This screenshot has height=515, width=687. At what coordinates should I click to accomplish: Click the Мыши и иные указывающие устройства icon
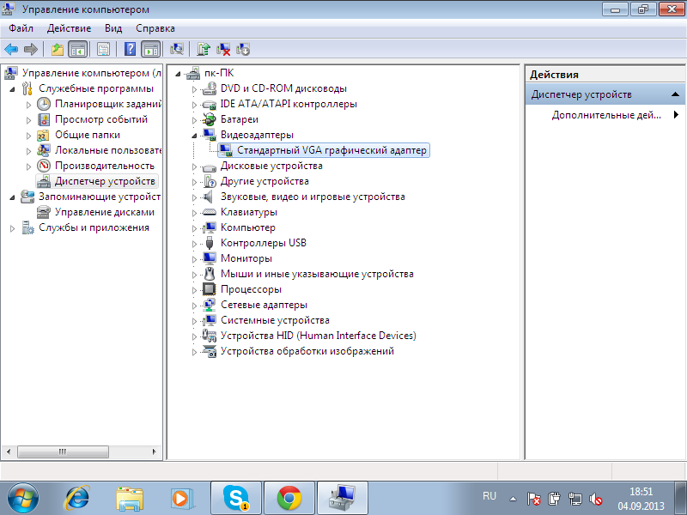click(210, 274)
